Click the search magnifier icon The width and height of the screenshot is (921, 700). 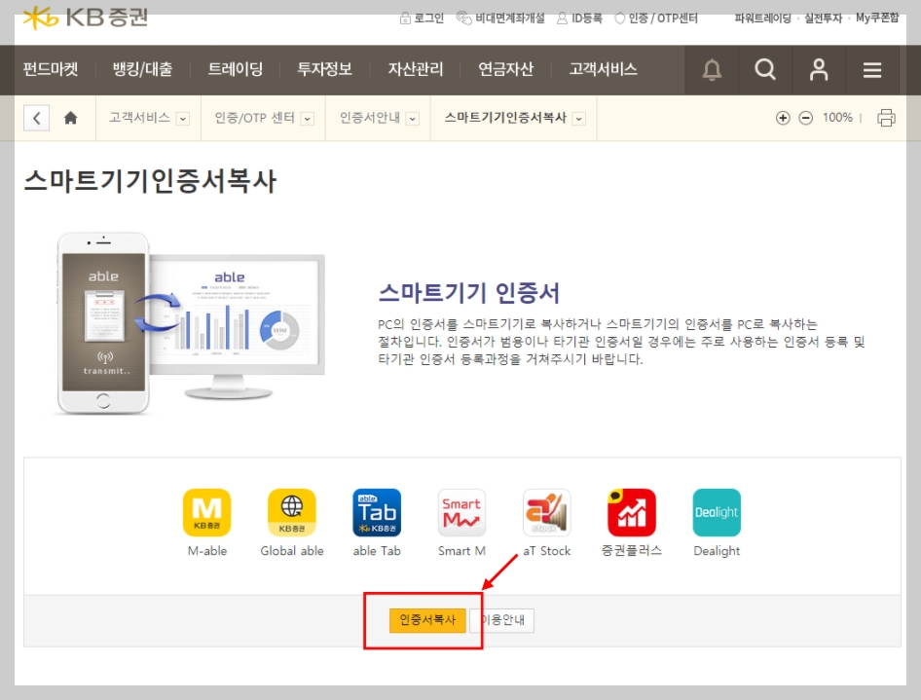pos(765,69)
